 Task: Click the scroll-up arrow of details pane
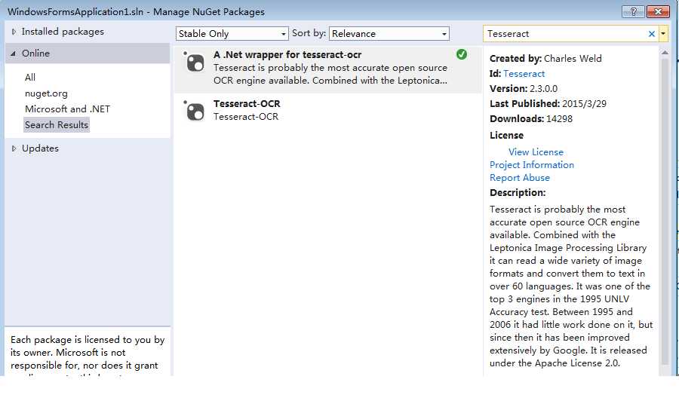click(665, 53)
